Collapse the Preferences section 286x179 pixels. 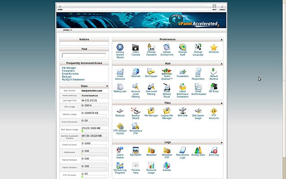222,40
